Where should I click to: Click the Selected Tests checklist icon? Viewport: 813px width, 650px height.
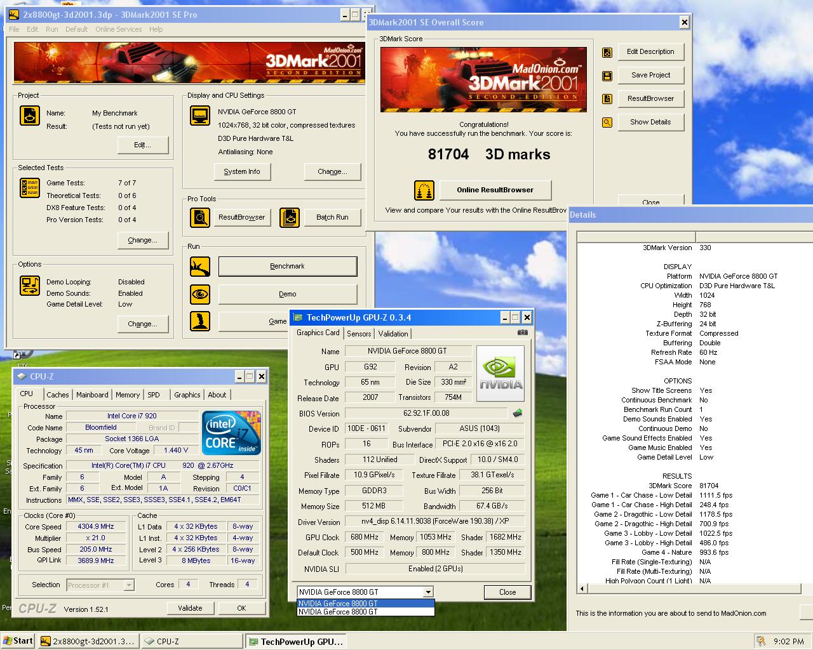(x=30, y=188)
